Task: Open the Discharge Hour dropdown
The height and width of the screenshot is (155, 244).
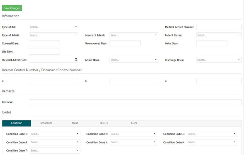Action: click(218, 60)
